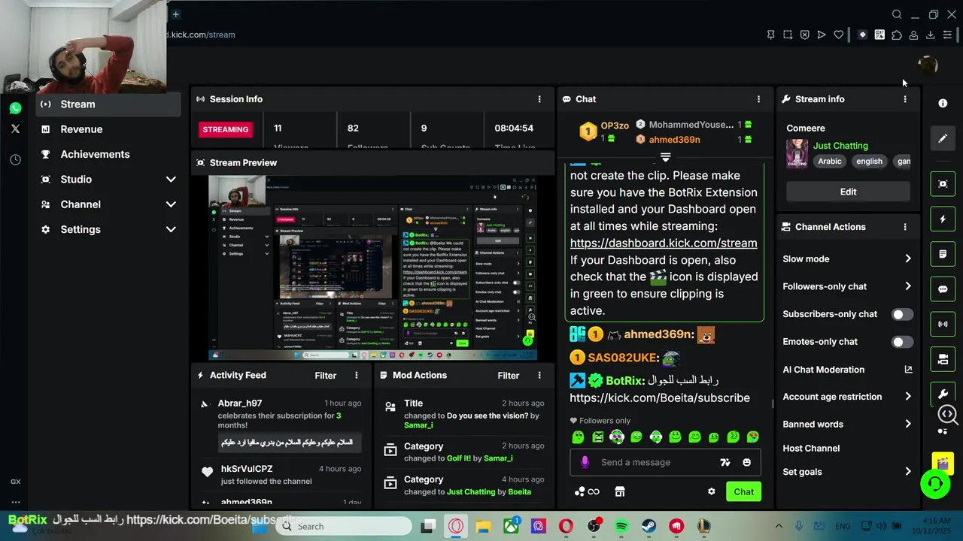Open Channel Actions three-dot menu

tap(905, 227)
